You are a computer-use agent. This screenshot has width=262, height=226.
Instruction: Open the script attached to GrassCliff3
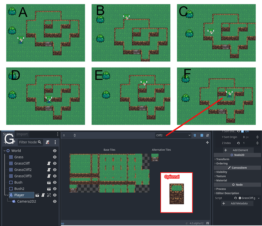click(49, 176)
